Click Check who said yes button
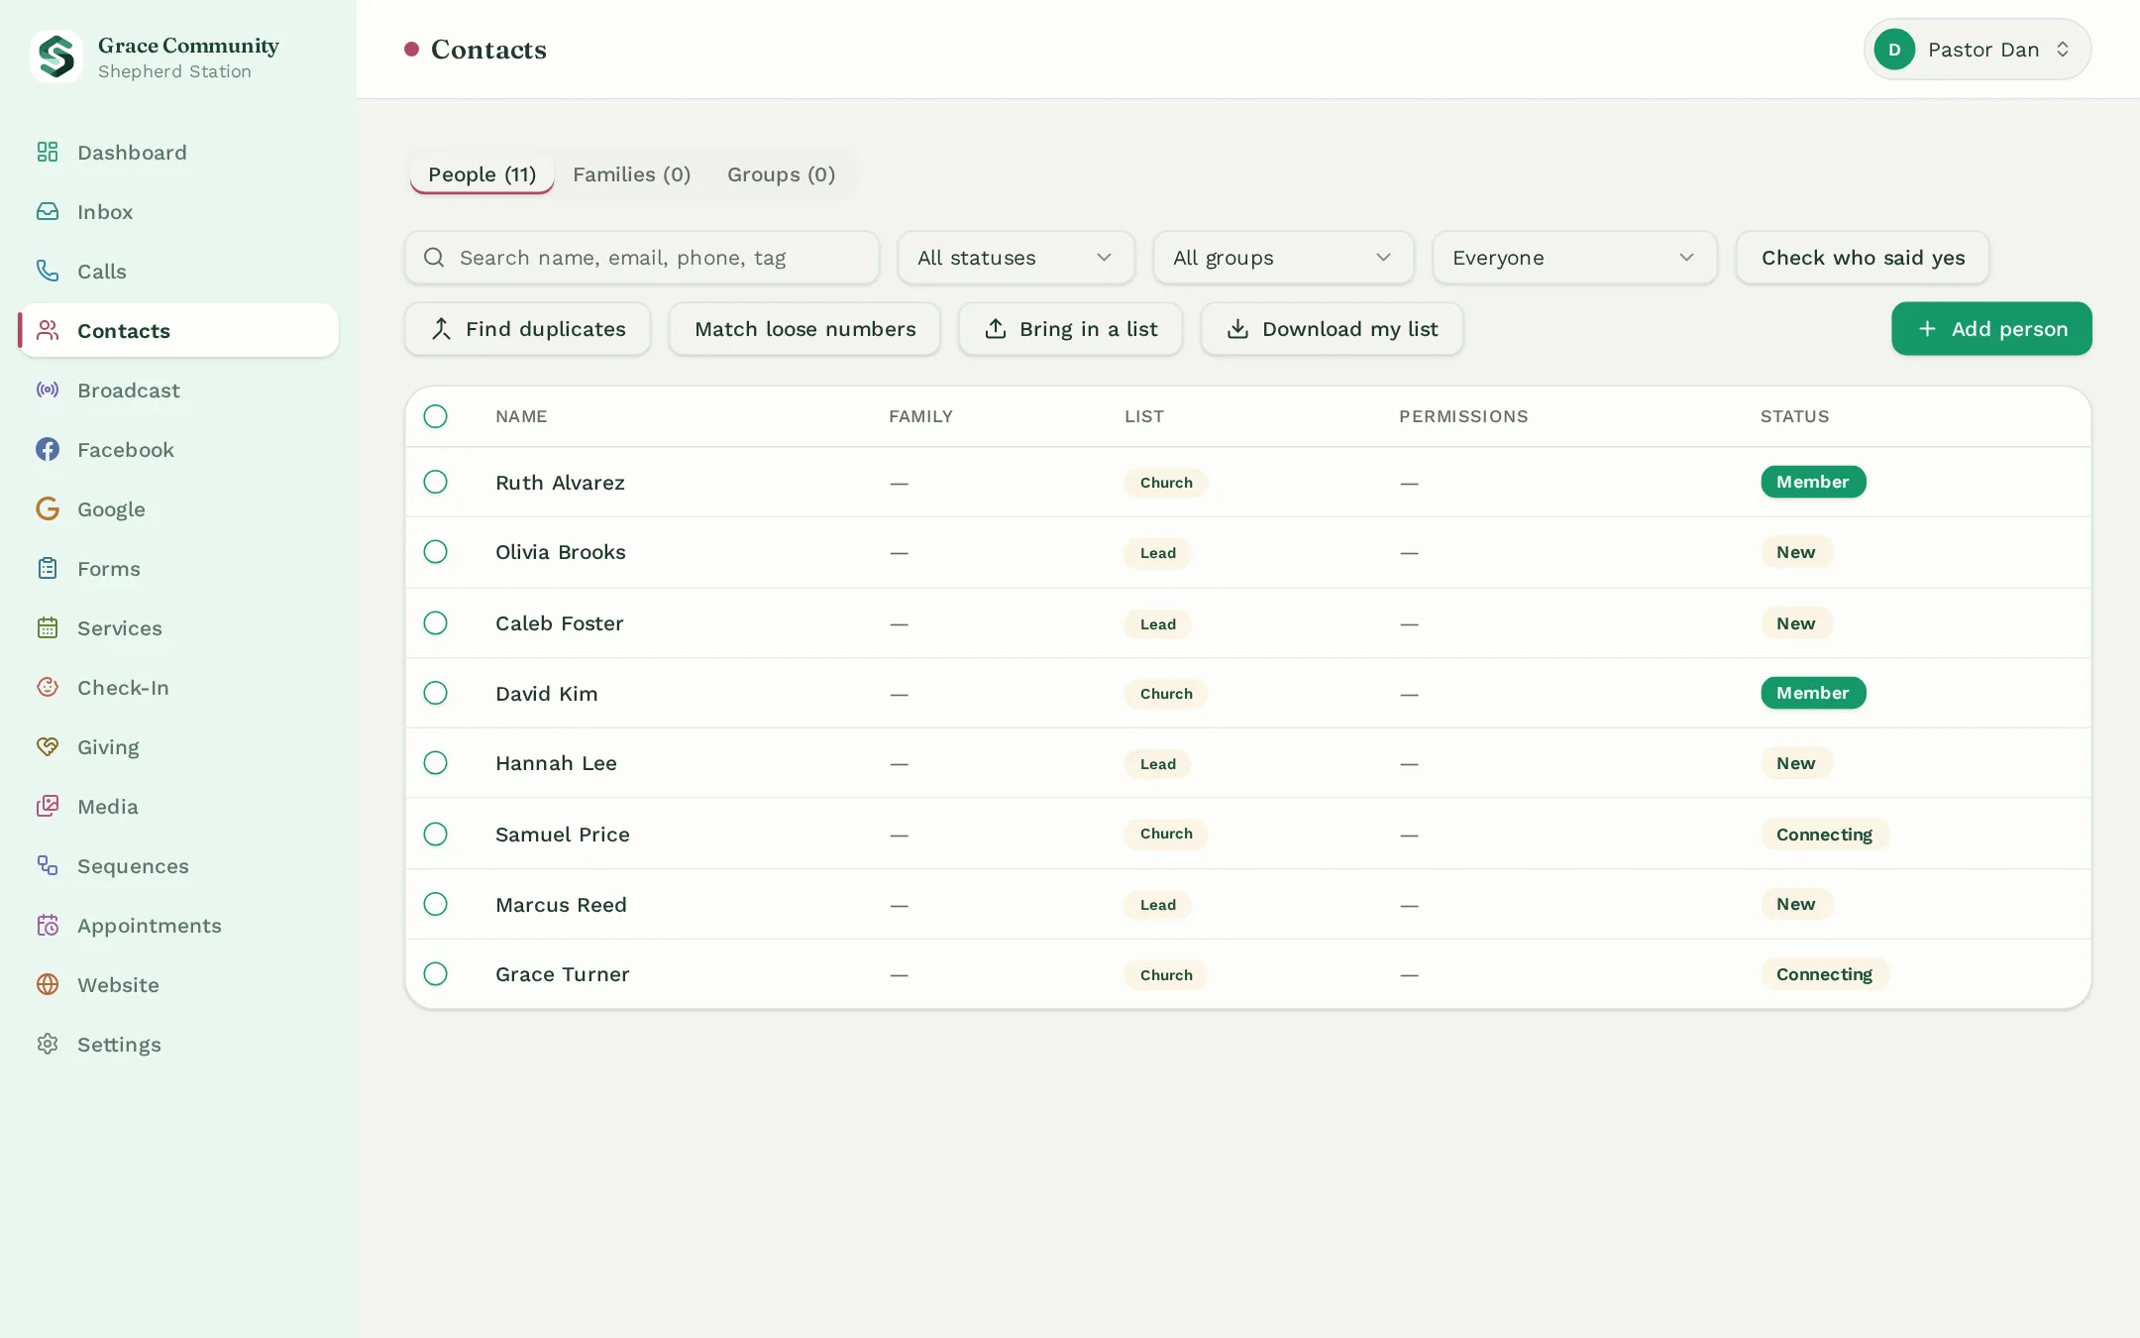Viewport: 2140px width, 1338px height. [1863, 258]
